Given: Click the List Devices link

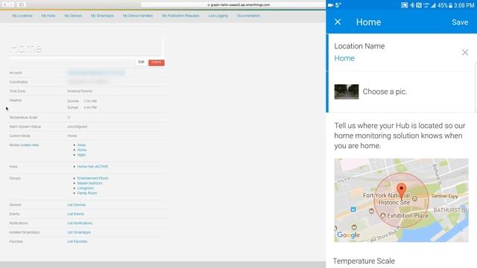Looking at the screenshot, I should point(76,205).
